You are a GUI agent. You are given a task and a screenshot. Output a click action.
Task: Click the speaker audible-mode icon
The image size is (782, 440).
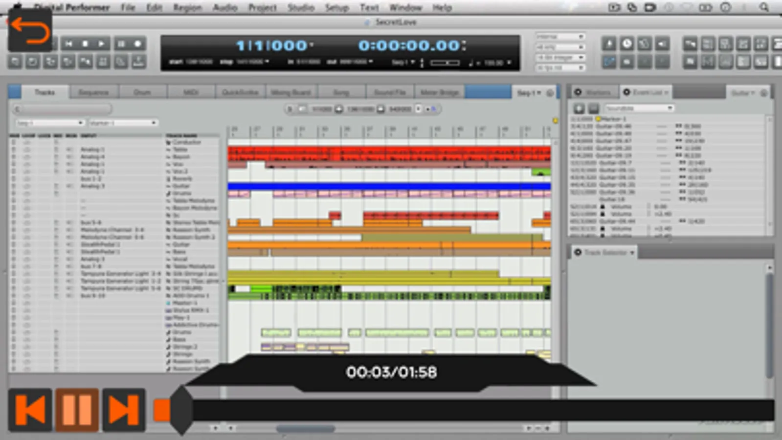[x=662, y=44]
